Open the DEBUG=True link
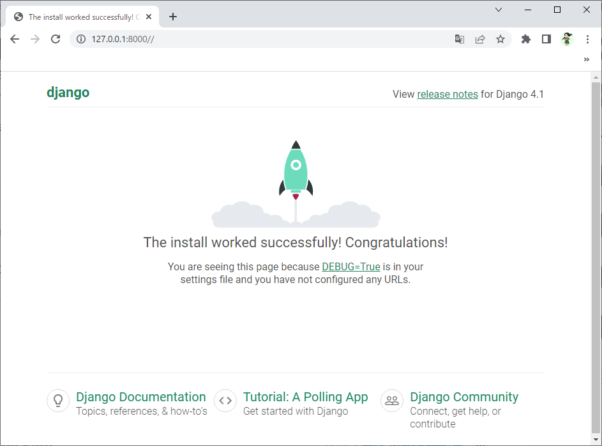 [x=351, y=266]
